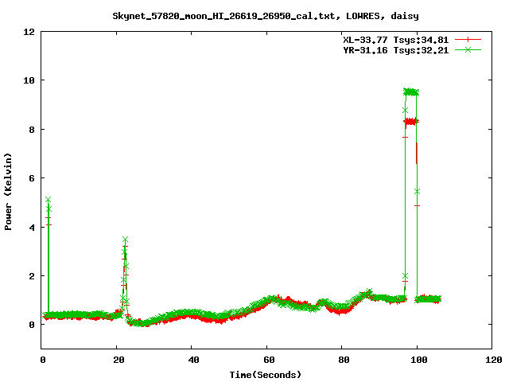Click the x-axis tick label 40
509x382 pixels.
click(x=193, y=360)
